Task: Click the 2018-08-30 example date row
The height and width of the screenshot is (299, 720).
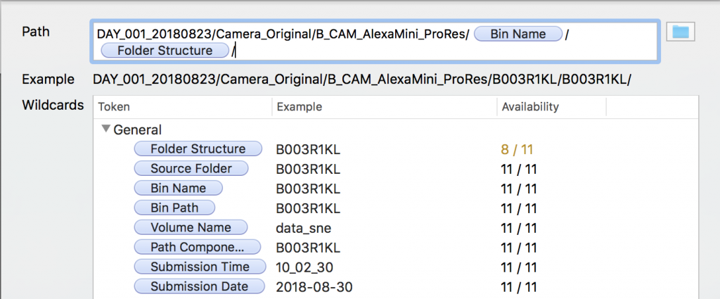Action: tap(314, 286)
